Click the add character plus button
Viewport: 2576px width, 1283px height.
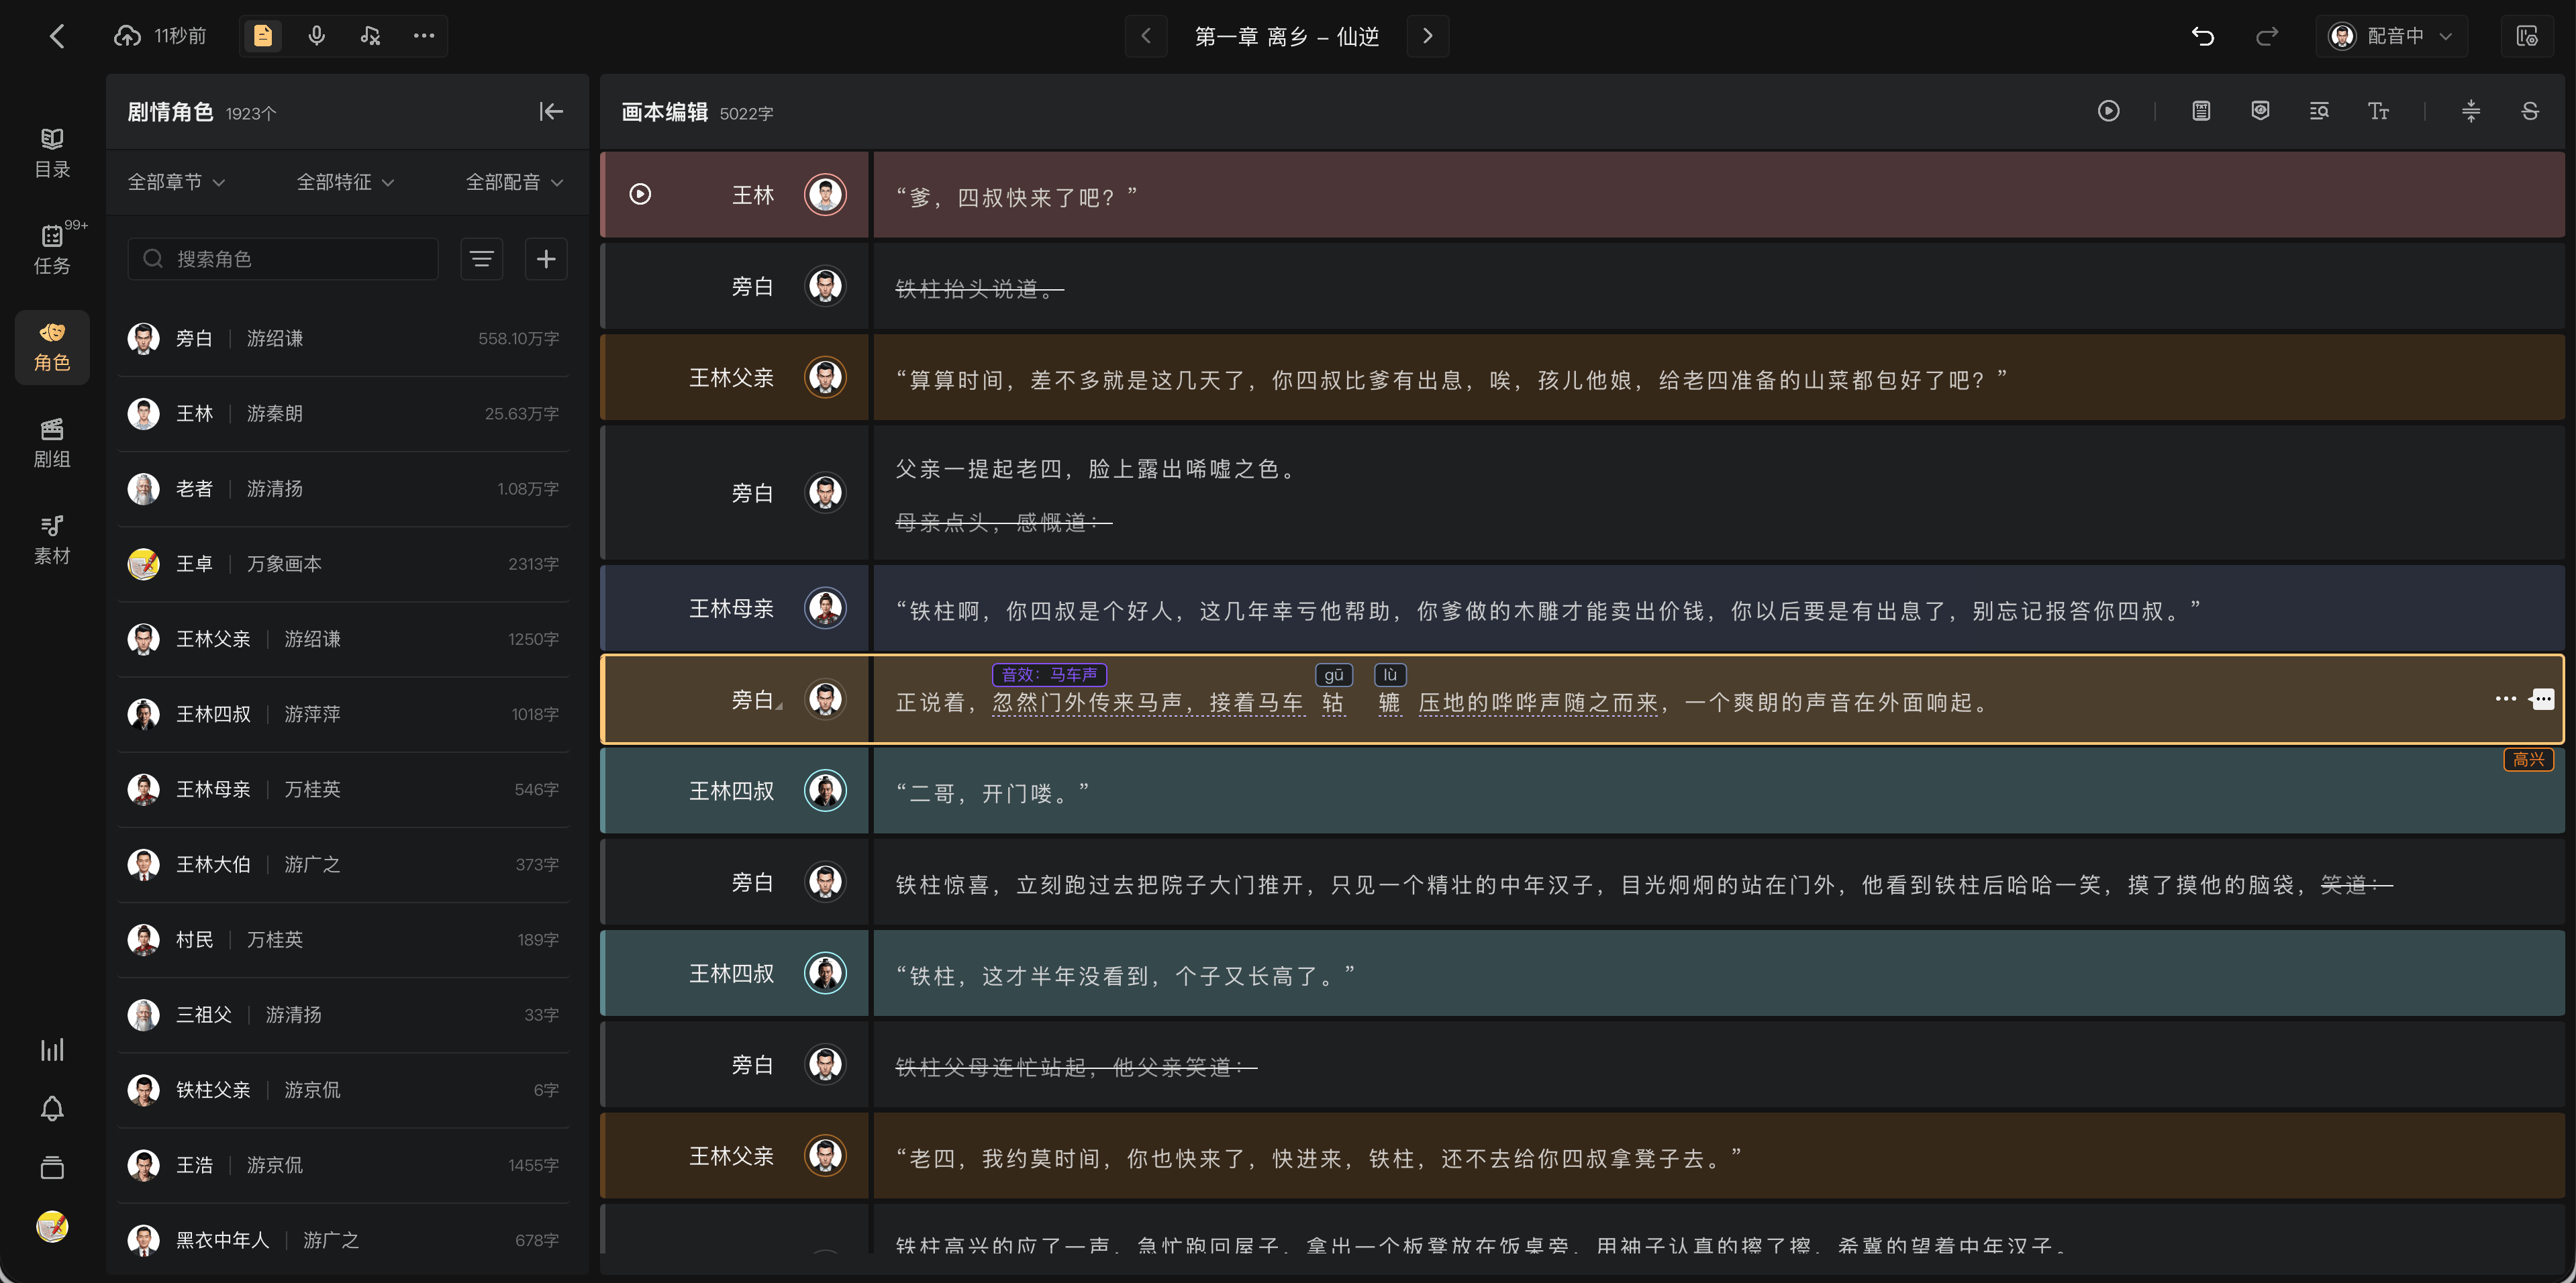click(x=546, y=259)
